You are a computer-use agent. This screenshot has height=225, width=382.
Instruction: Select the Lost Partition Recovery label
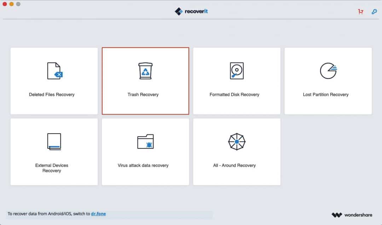pos(326,95)
